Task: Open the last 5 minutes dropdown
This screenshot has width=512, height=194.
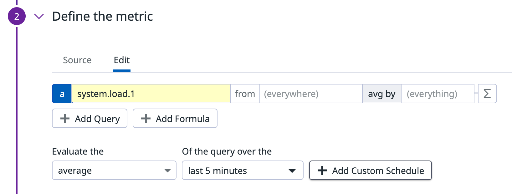Action: (242, 171)
